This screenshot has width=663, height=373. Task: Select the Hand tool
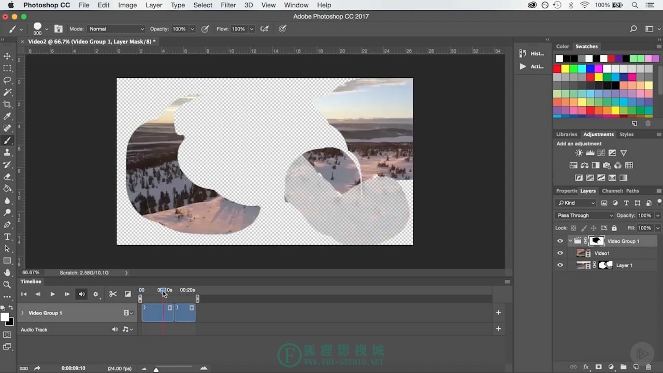7,272
